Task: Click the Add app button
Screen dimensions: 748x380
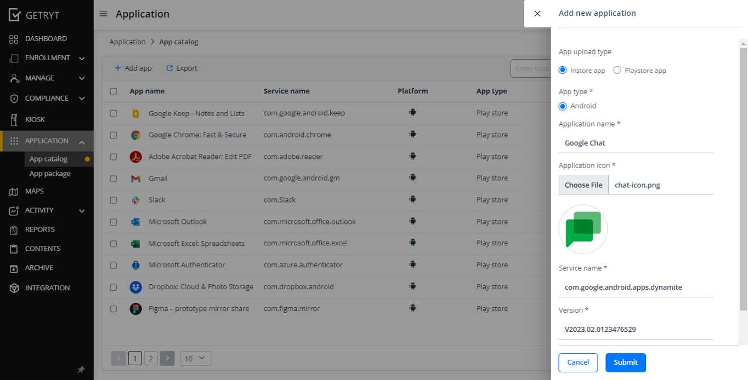Action: pyautogui.click(x=133, y=68)
